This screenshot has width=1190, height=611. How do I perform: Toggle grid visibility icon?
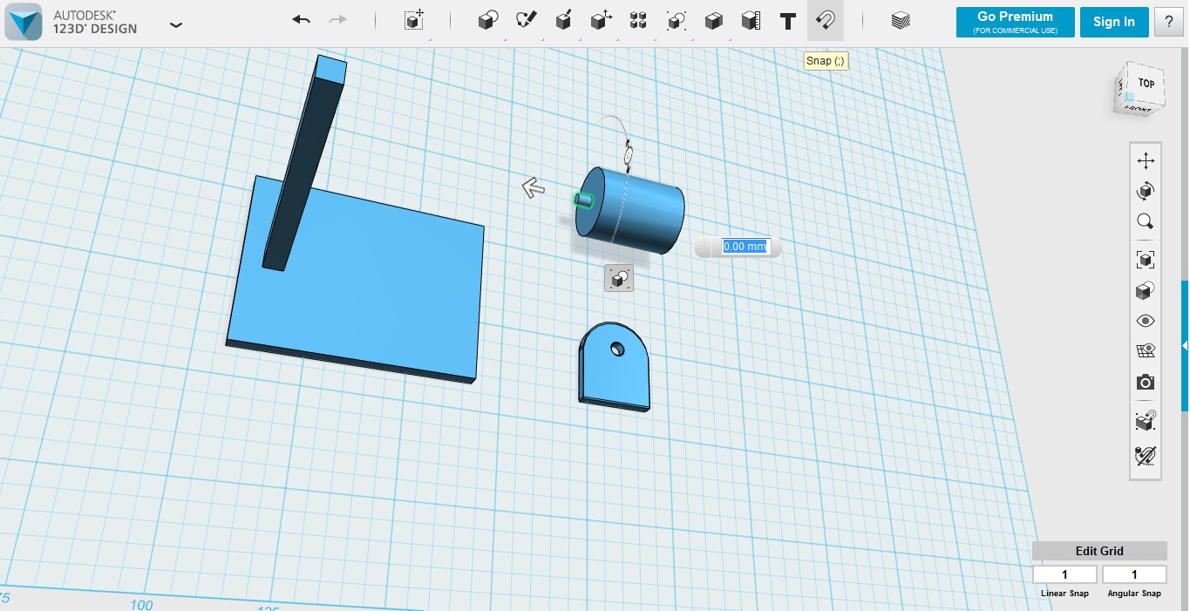click(1146, 351)
